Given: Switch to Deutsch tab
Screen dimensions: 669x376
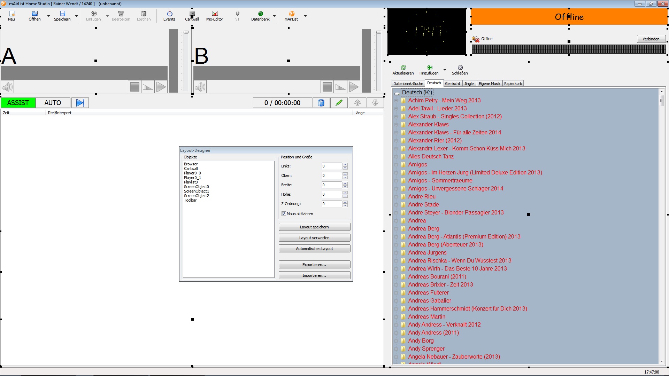Looking at the screenshot, I should (434, 83).
